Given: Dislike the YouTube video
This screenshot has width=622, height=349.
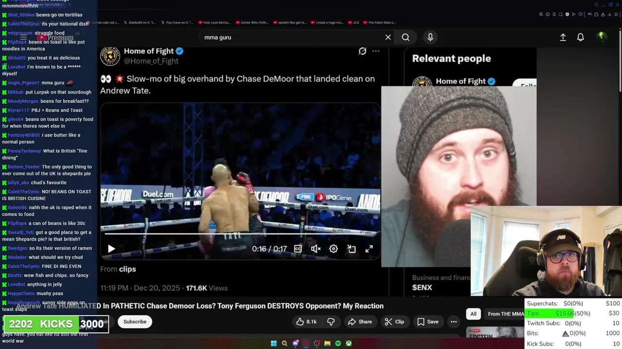Looking at the screenshot, I should pyautogui.click(x=331, y=321).
